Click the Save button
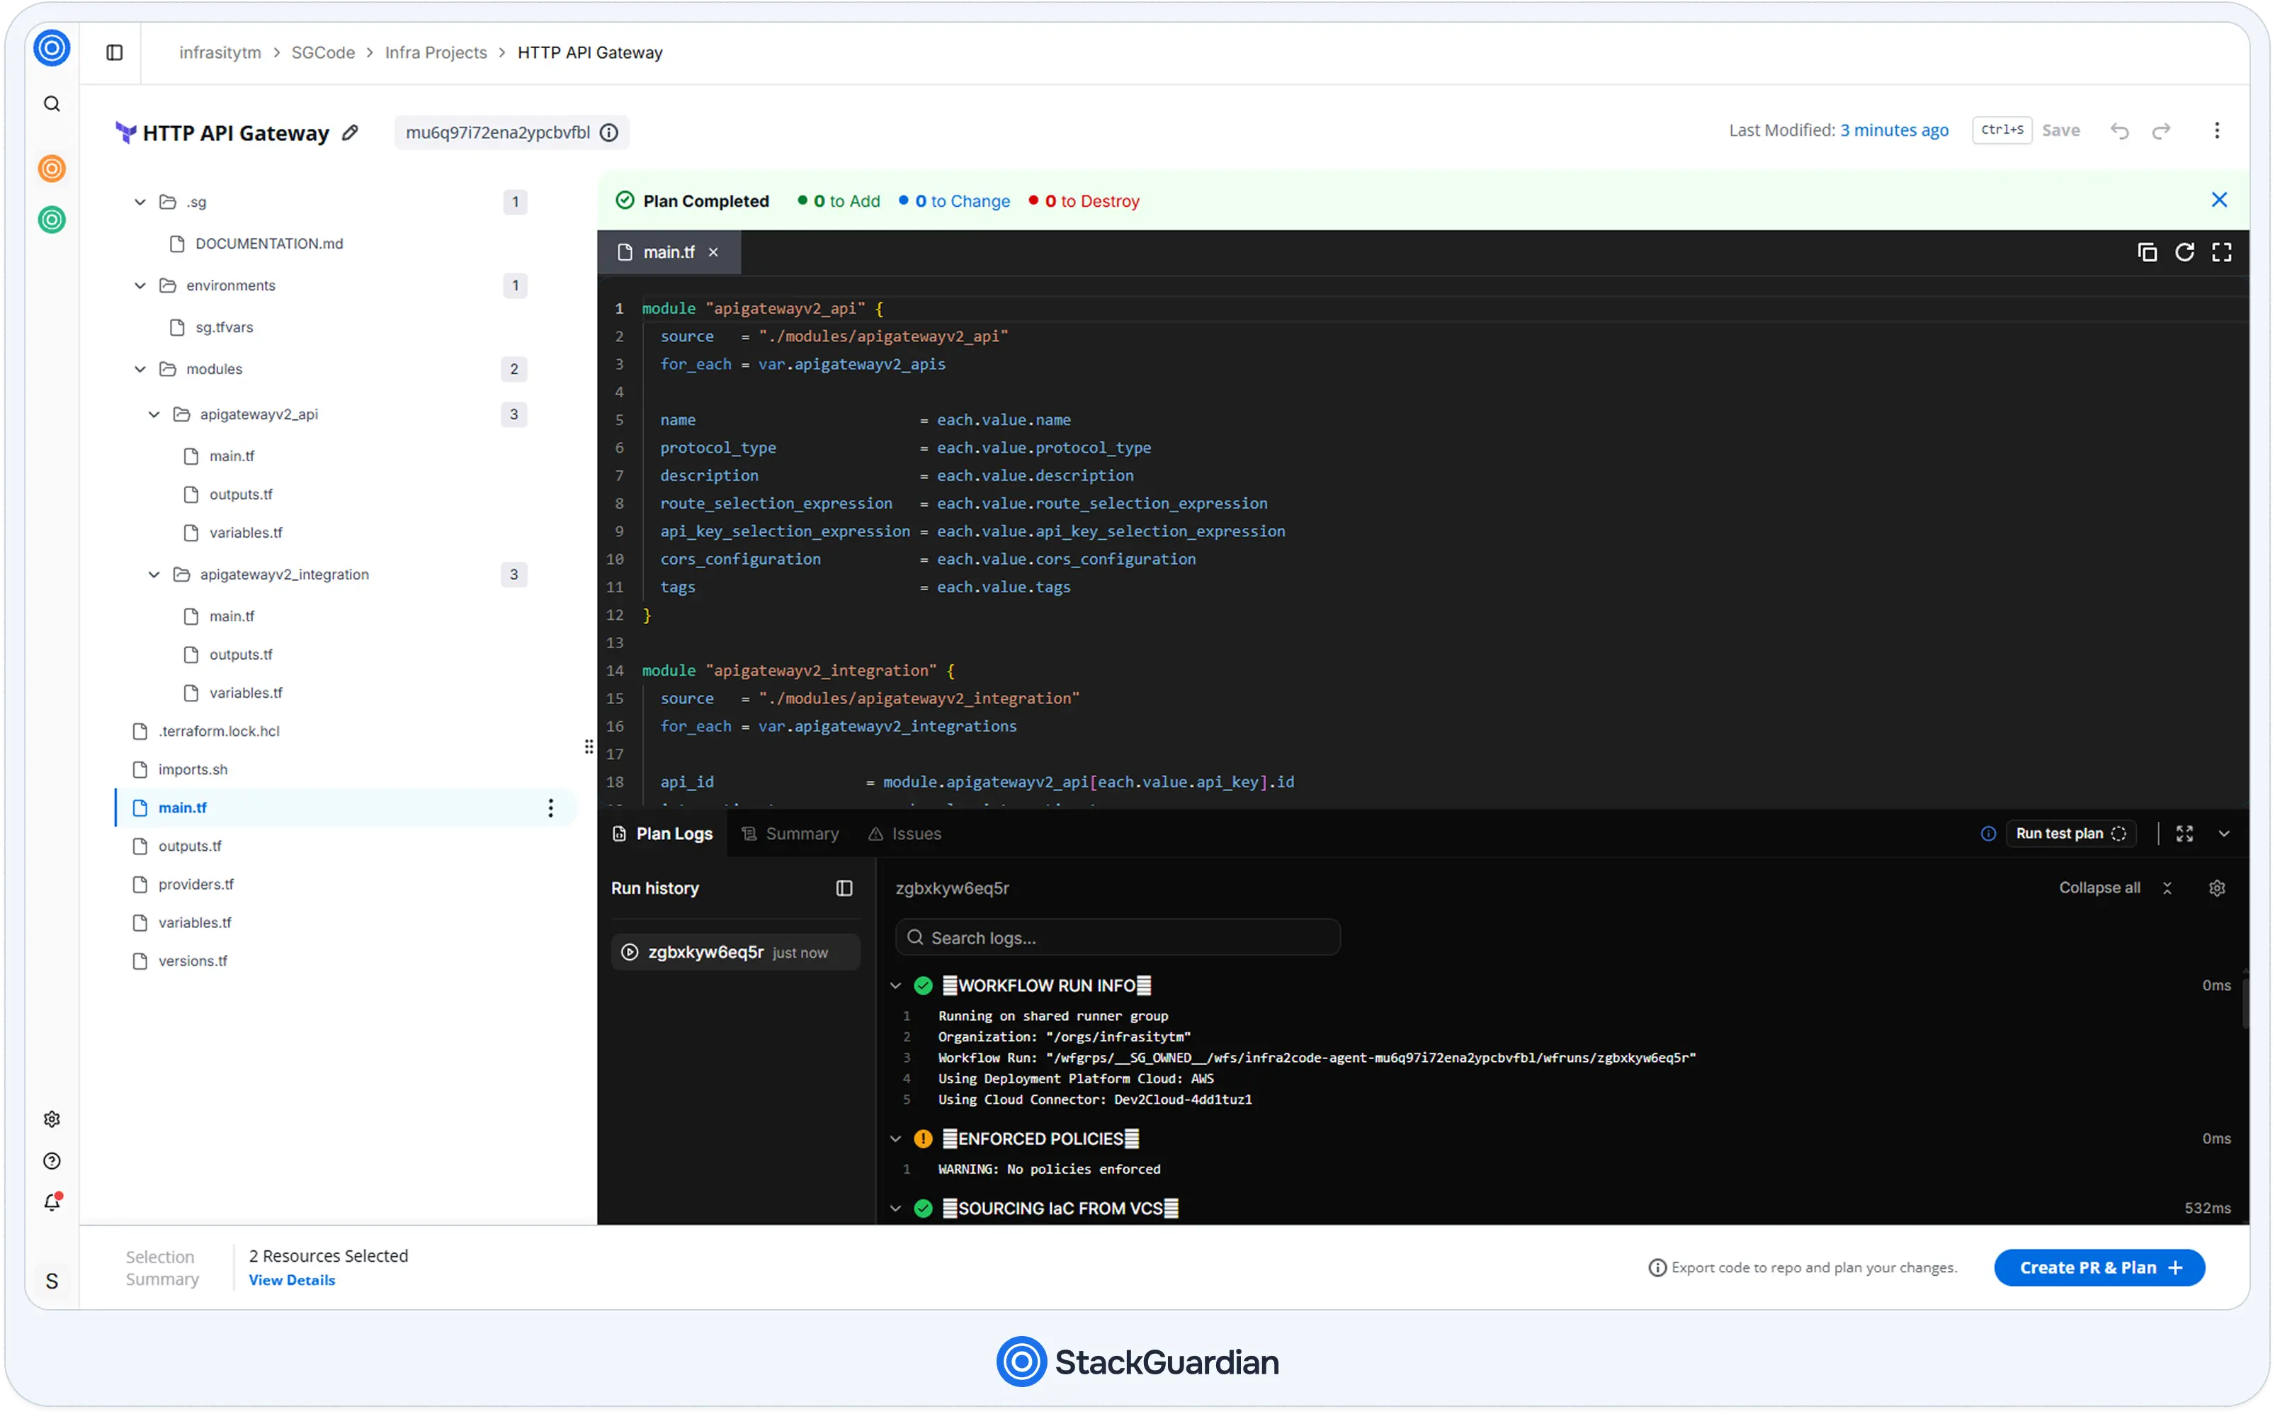 (x=2061, y=131)
